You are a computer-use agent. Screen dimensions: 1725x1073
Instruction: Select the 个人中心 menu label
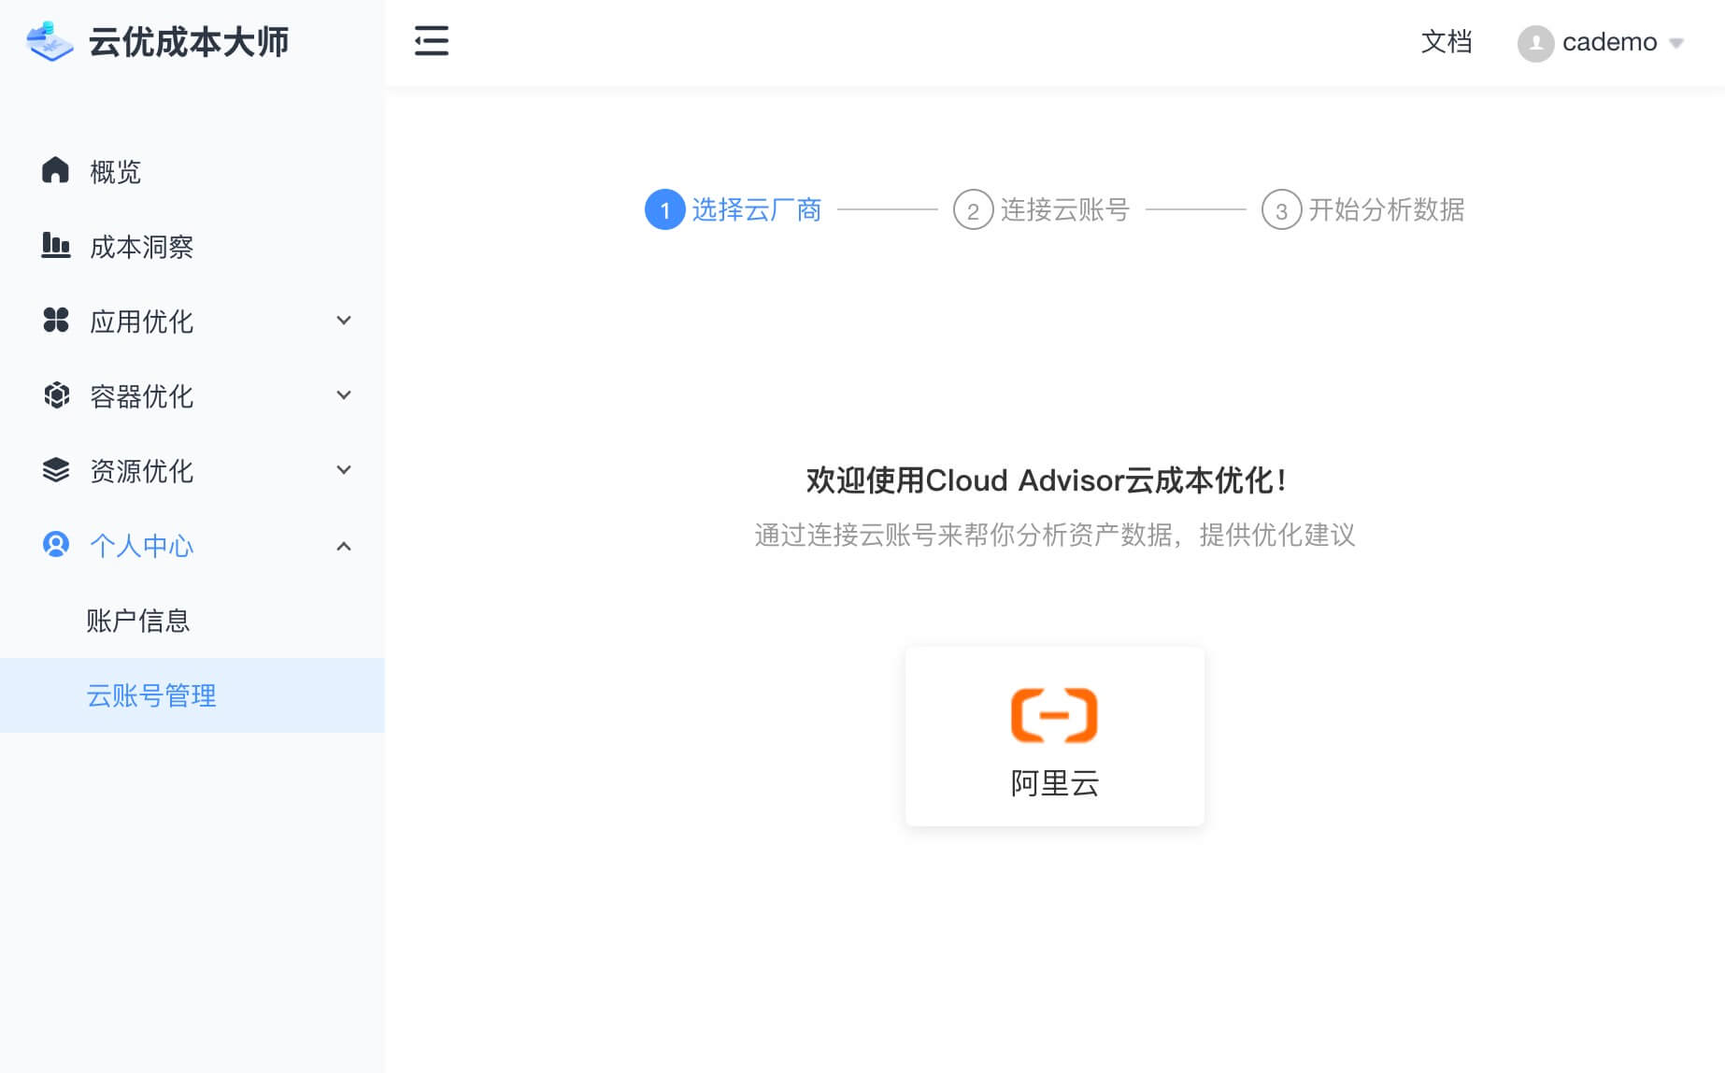pyautogui.click(x=142, y=546)
